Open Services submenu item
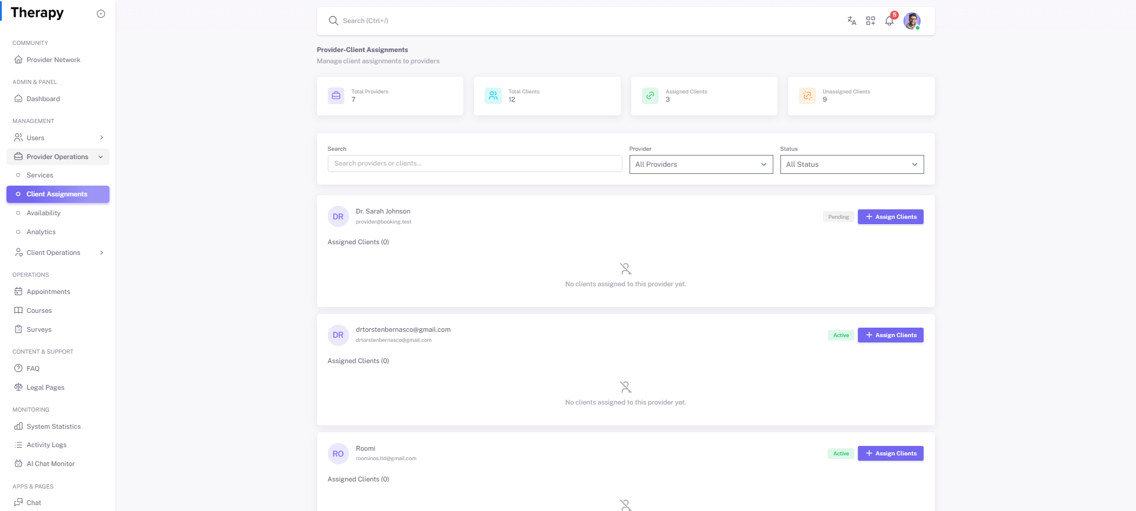The width and height of the screenshot is (1136, 511). tap(58, 175)
